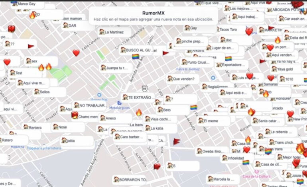This screenshot has width=307, height=187.
Task: Open the 'Aqui vive m...' note
Action: tap(33, 83)
